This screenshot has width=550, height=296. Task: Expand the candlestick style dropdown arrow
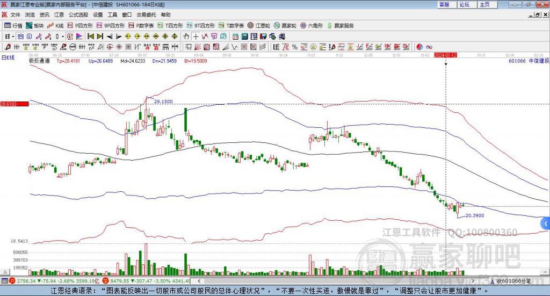[x=62, y=36]
